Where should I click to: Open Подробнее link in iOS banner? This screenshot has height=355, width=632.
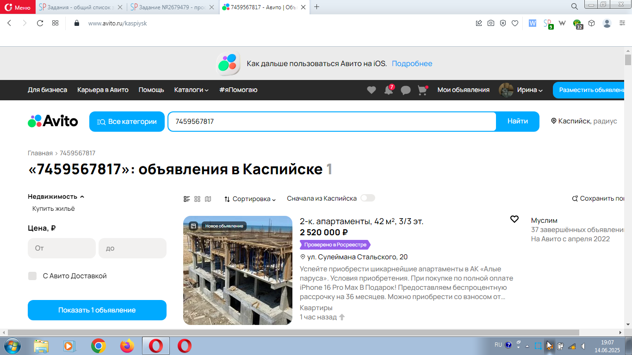pyautogui.click(x=412, y=63)
